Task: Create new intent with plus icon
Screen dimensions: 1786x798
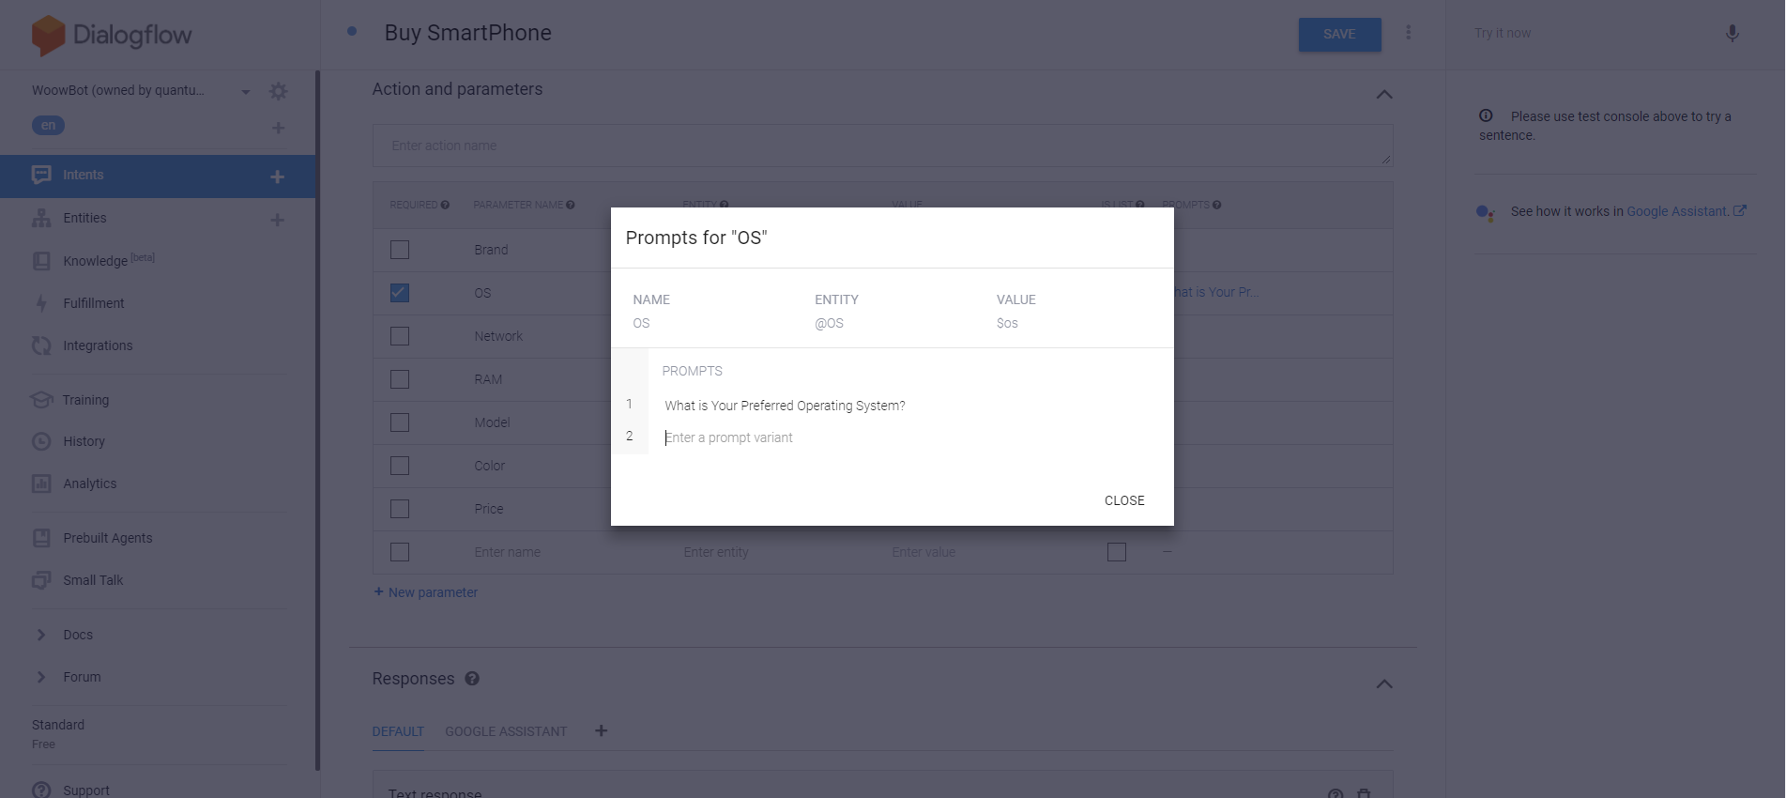Action: (277, 176)
